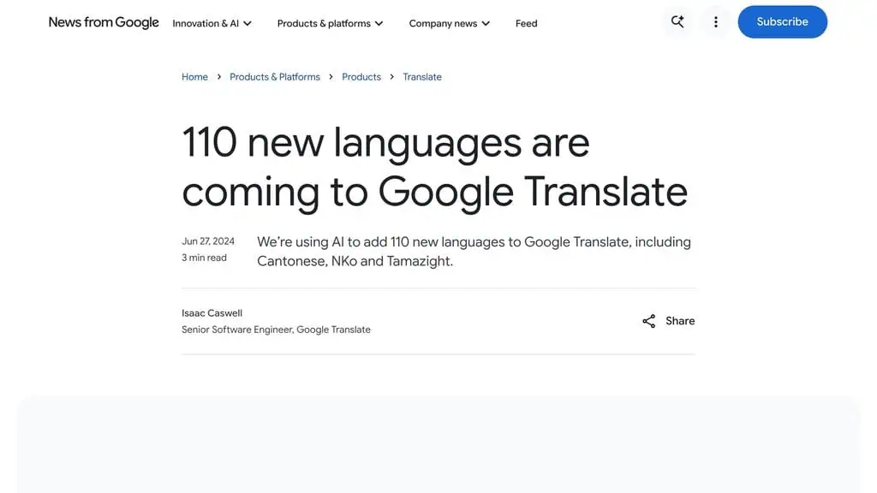Viewport: 877px width, 493px height.
Task: Click the Subscribe button
Action: [x=782, y=21]
